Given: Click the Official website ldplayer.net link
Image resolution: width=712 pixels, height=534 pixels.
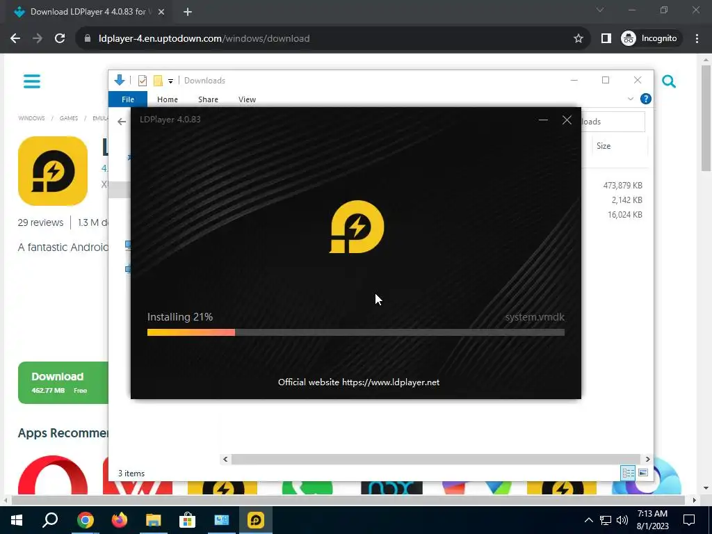Looking at the screenshot, I should (358, 382).
